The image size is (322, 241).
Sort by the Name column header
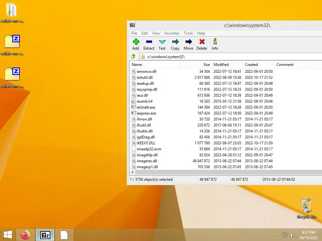point(155,65)
